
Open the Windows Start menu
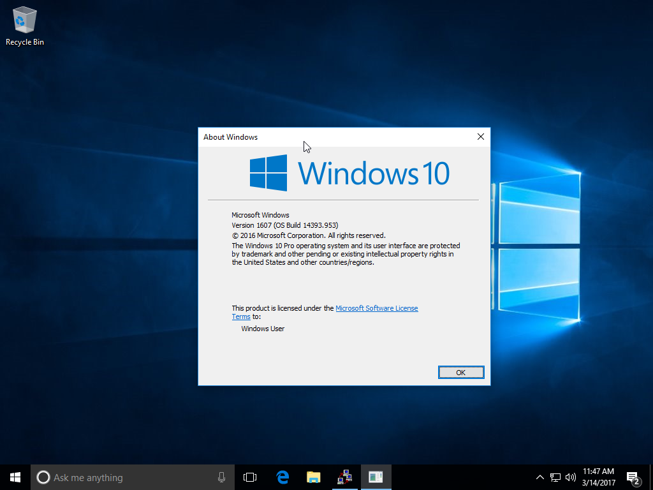(15, 477)
